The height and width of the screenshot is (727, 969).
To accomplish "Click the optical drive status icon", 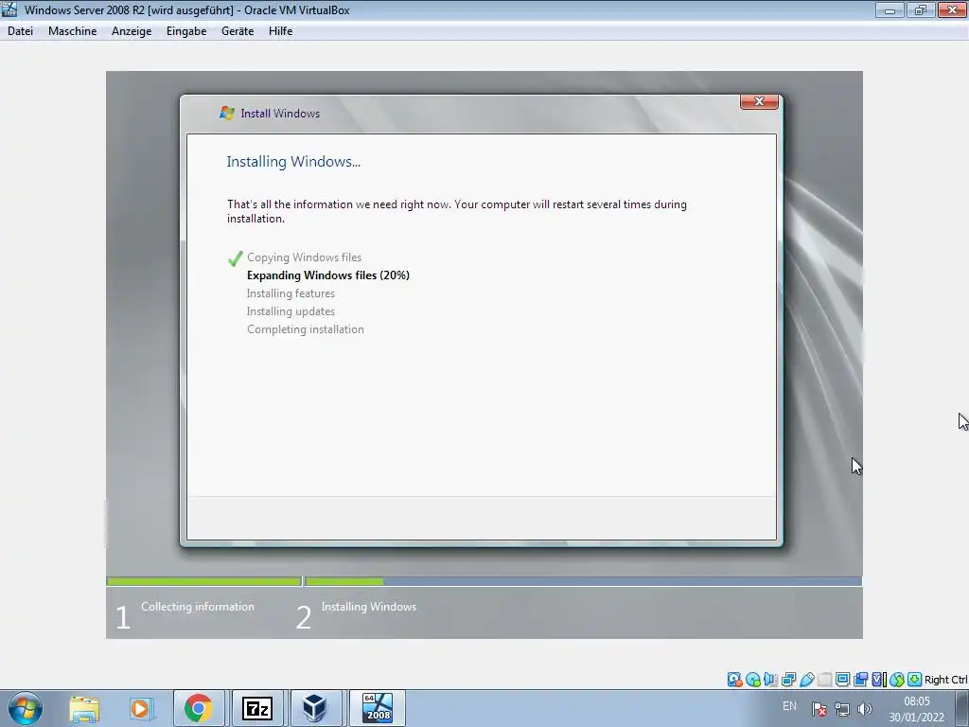I will click(x=752, y=680).
